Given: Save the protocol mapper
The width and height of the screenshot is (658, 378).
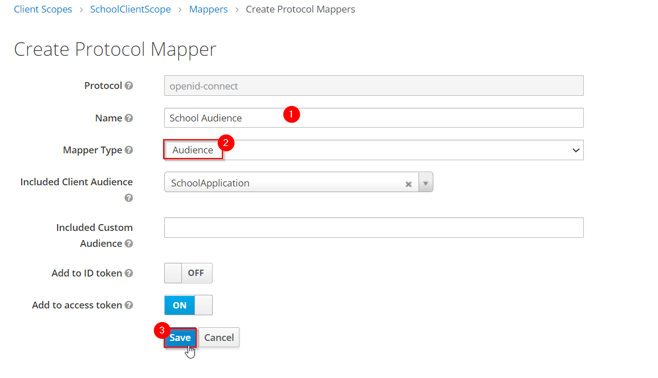Looking at the screenshot, I should pyautogui.click(x=180, y=338).
